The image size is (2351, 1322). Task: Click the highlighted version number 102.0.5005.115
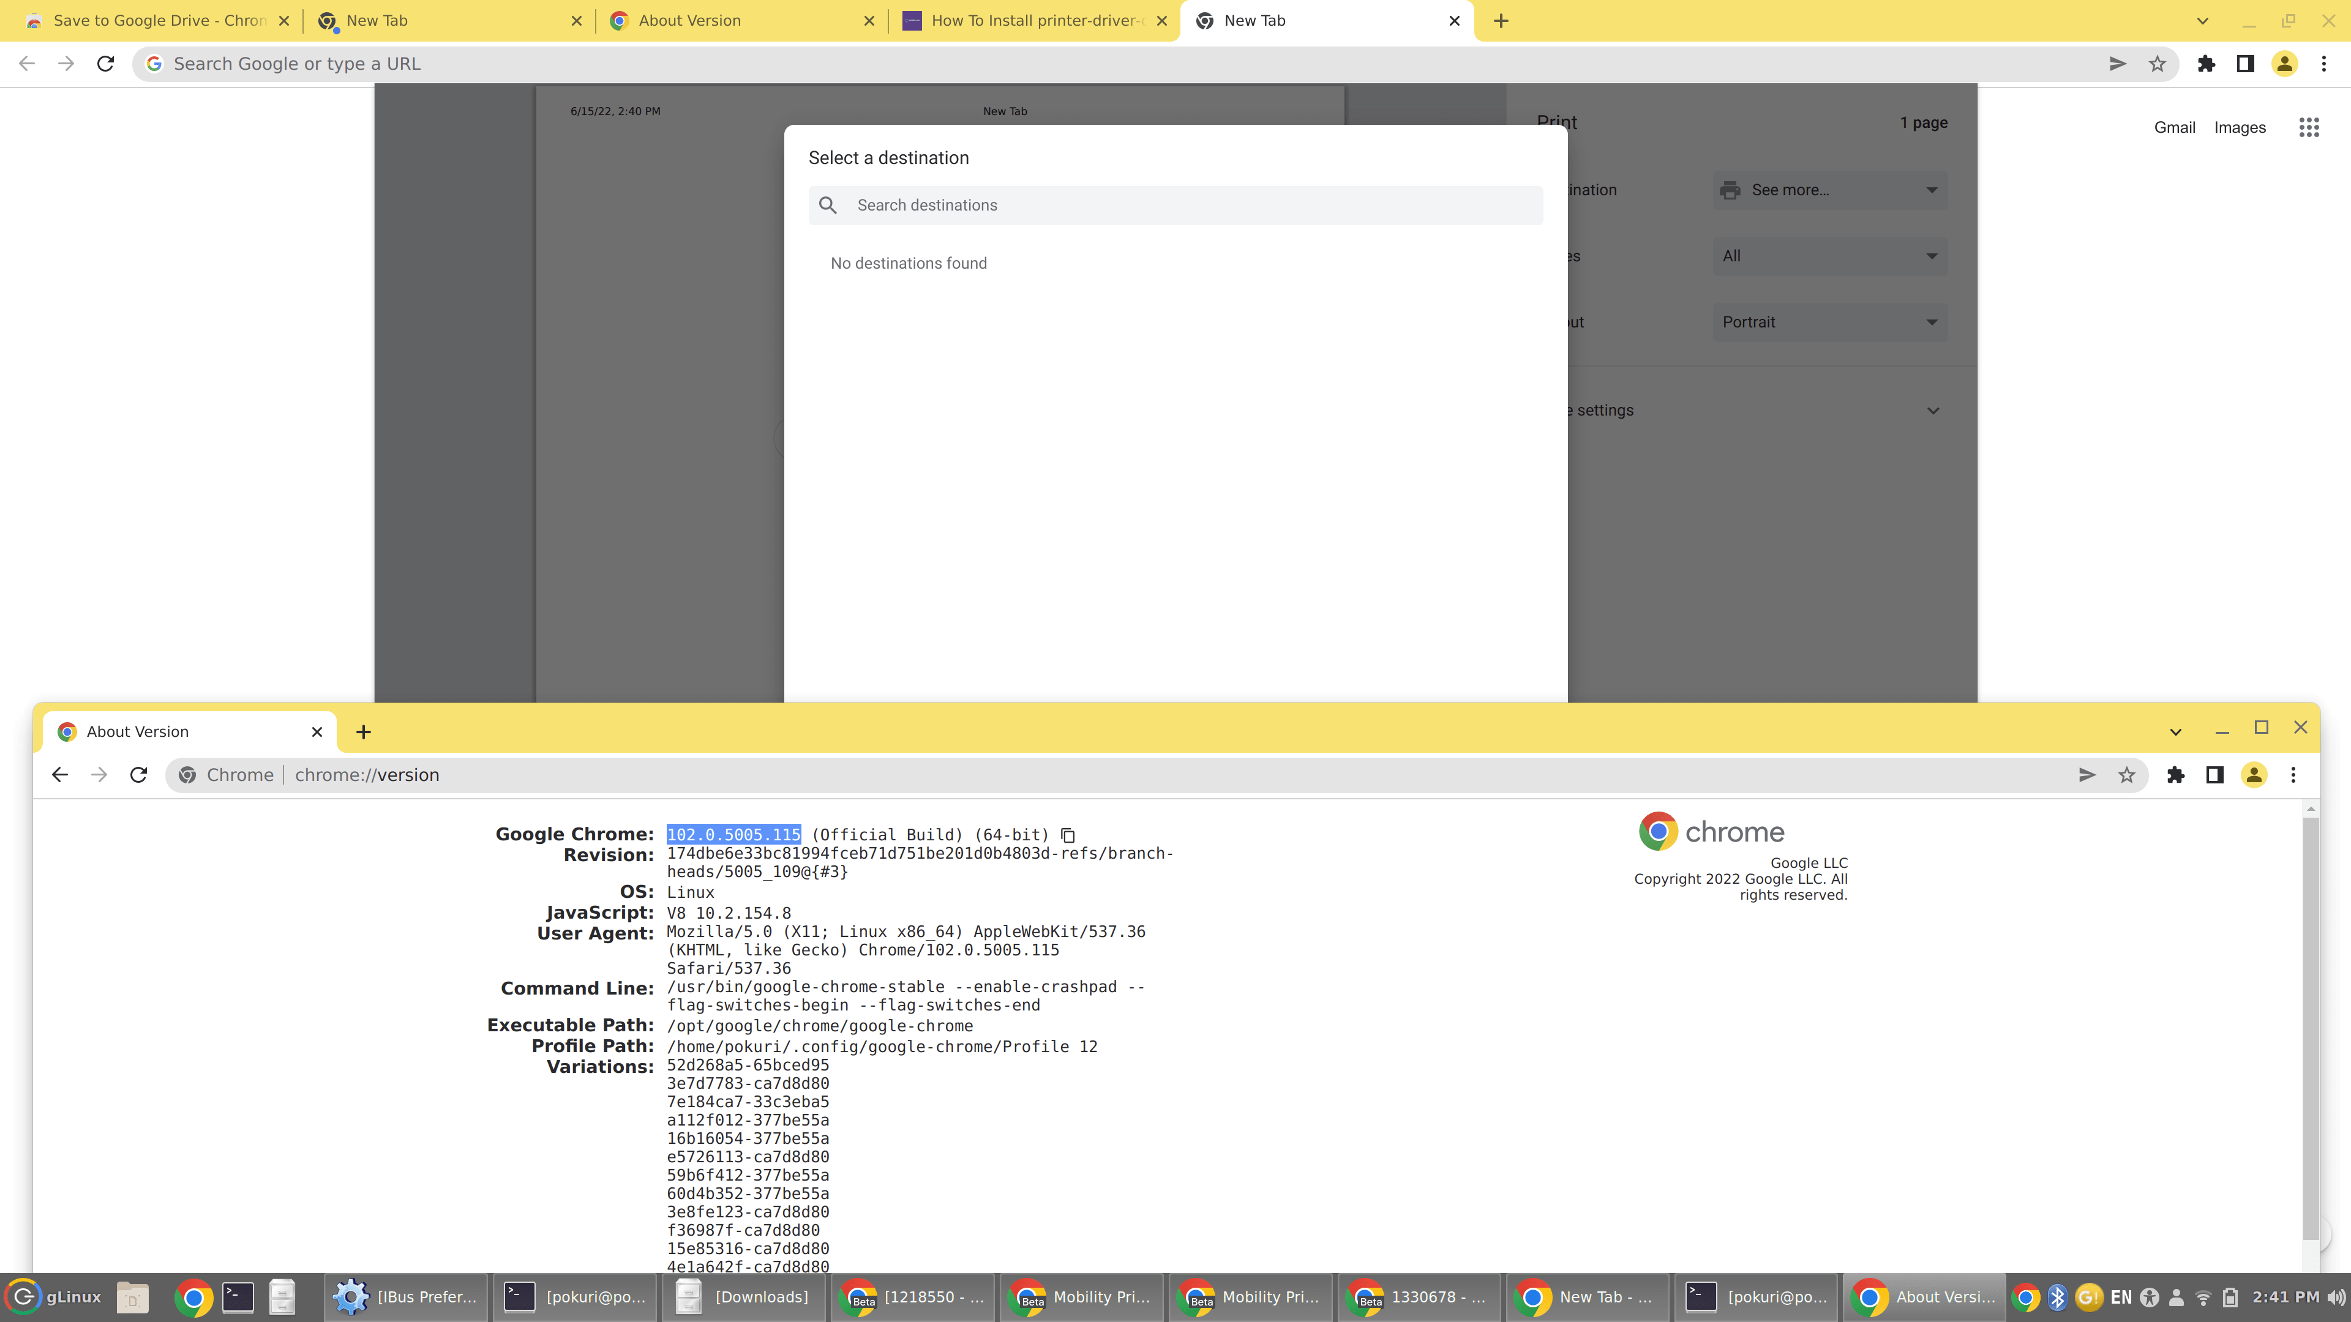(733, 835)
